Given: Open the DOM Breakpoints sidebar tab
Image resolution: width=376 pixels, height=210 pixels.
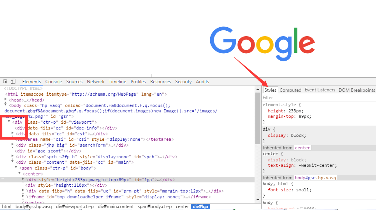Looking at the screenshot, I should click(x=357, y=90).
